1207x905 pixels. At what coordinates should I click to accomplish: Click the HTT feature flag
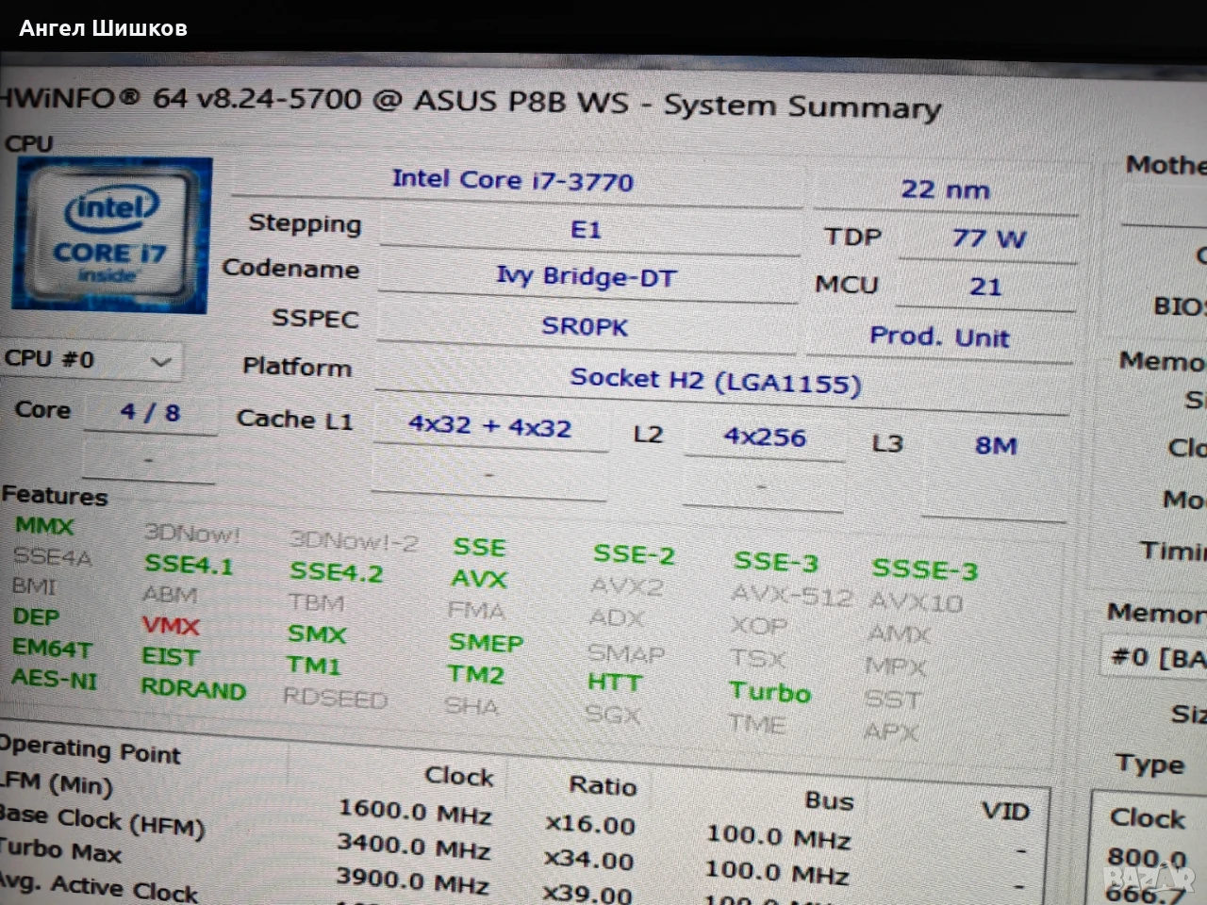pos(614,682)
